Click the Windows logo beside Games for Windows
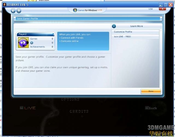 click(x=75, y=10)
